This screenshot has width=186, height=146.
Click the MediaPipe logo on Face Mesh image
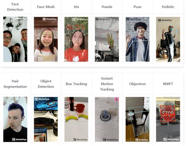point(50,19)
